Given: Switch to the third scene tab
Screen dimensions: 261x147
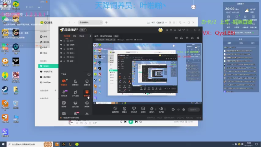Looking at the screenshot, I should pos(82,36).
